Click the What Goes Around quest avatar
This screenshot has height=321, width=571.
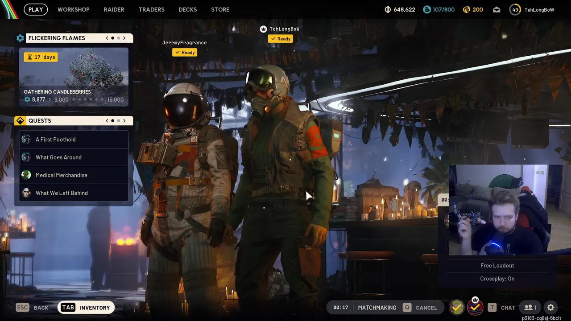pos(26,157)
